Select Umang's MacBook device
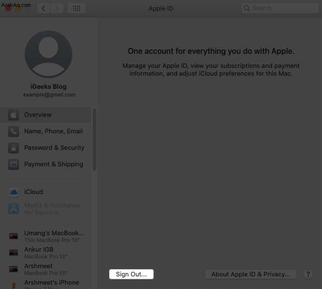This screenshot has width=322, height=289. [45, 236]
